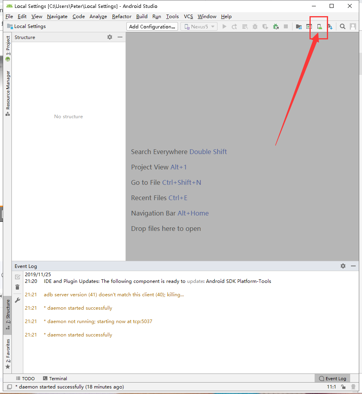Open the Help menu

226,16
